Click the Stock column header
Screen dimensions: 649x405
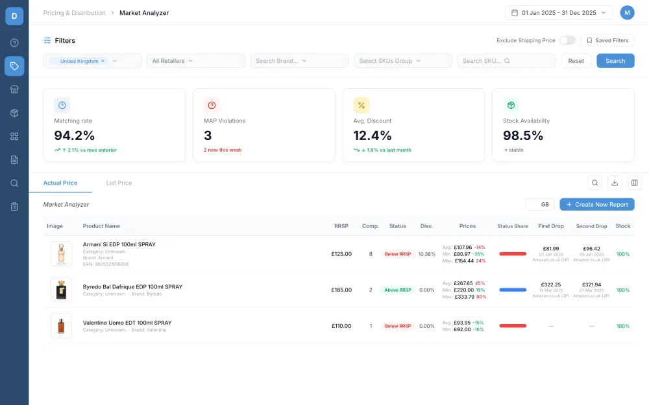(x=623, y=226)
